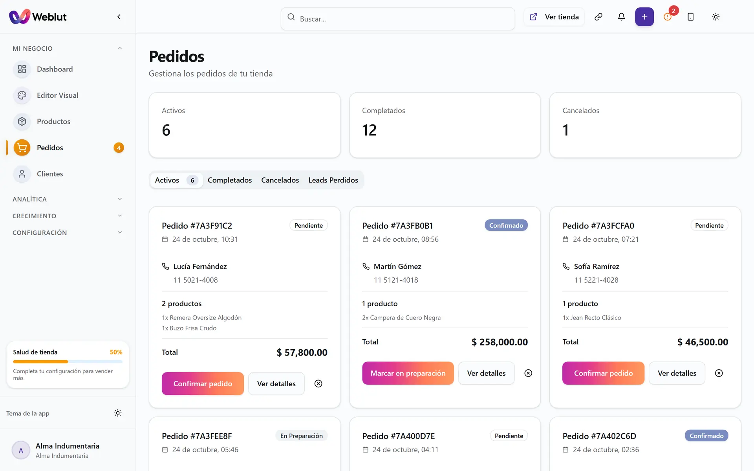The width and height of the screenshot is (754, 471).
Task: View details of order #7A3FB0B1
Action: coord(486,373)
